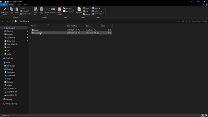208x117 pixels.
Task: Open recent locations dropdown arrow
Action: point(10,21)
